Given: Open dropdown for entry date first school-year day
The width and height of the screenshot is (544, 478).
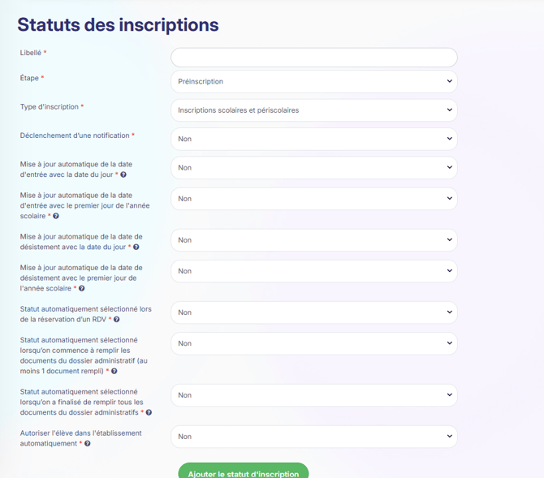Looking at the screenshot, I should 313,199.
